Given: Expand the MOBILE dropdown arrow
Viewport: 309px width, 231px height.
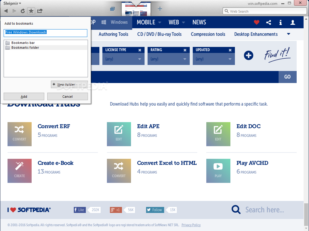Looking at the screenshot, I should coord(160,23).
